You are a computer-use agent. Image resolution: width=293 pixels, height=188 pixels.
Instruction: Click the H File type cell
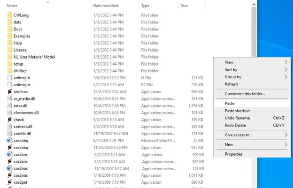tap(146, 78)
